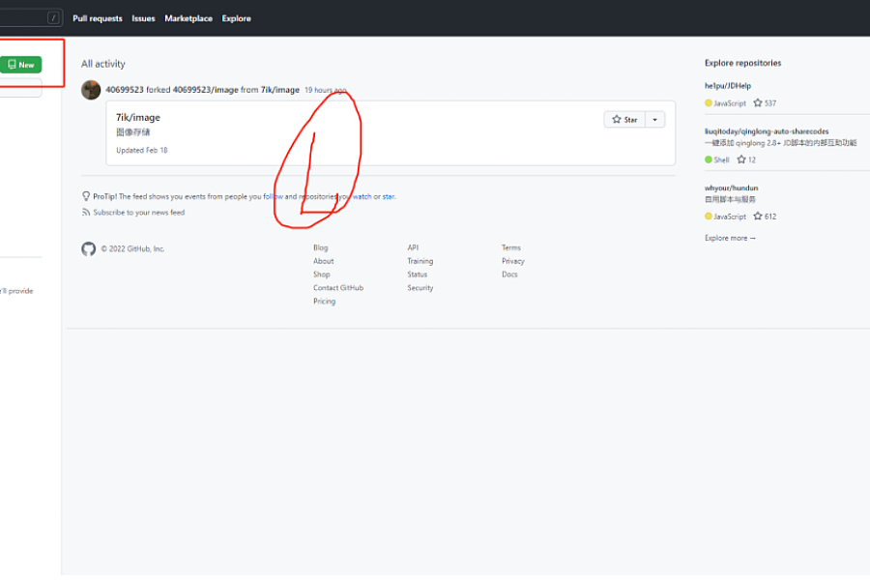870x580 pixels.
Task: Follow the 'star' link in ProTip
Action: click(x=389, y=196)
